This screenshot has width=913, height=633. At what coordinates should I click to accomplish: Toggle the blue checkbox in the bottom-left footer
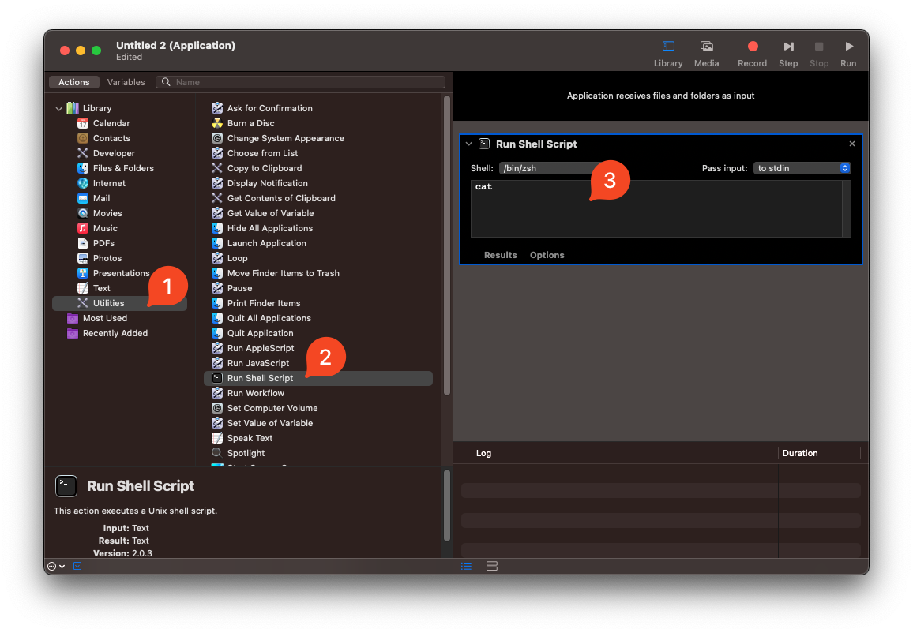(x=77, y=566)
